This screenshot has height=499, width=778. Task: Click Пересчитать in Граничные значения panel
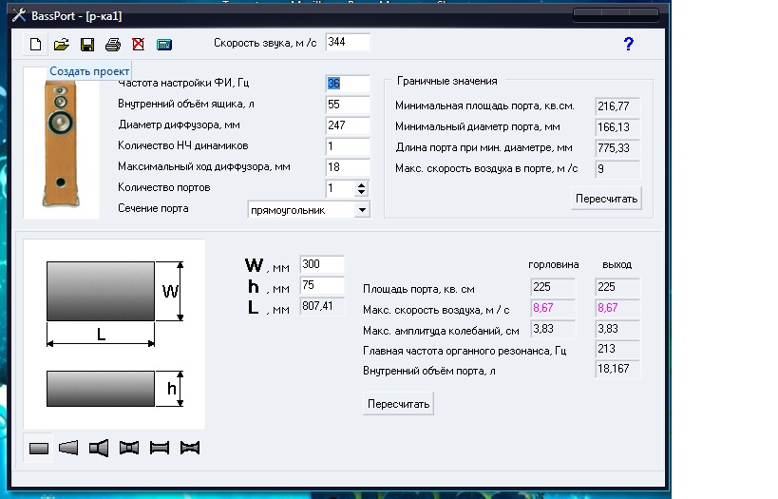(x=606, y=198)
